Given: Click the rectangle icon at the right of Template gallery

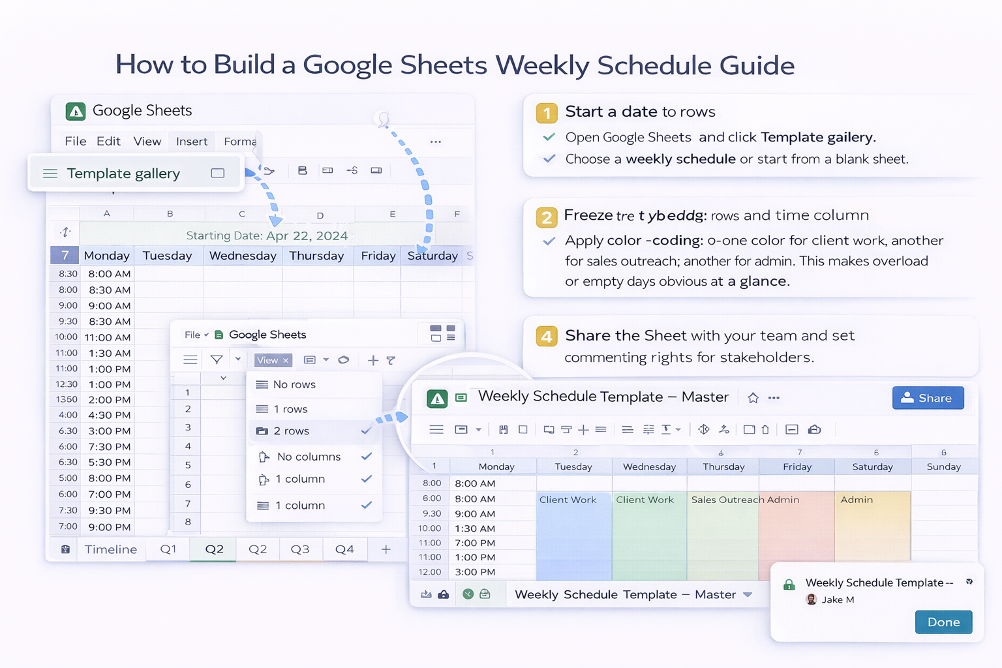Looking at the screenshot, I should 218,173.
